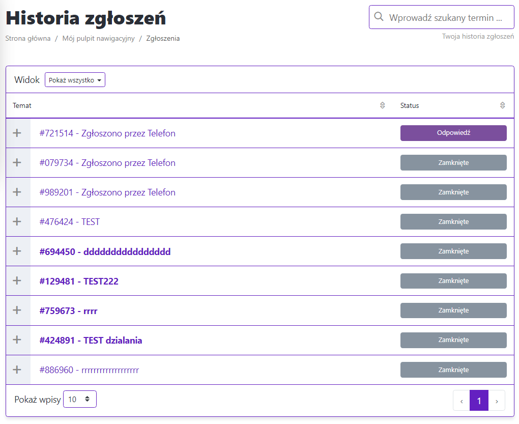Go to Strona główna breadcrumb
519x424 pixels.
click(x=28, y=38)
